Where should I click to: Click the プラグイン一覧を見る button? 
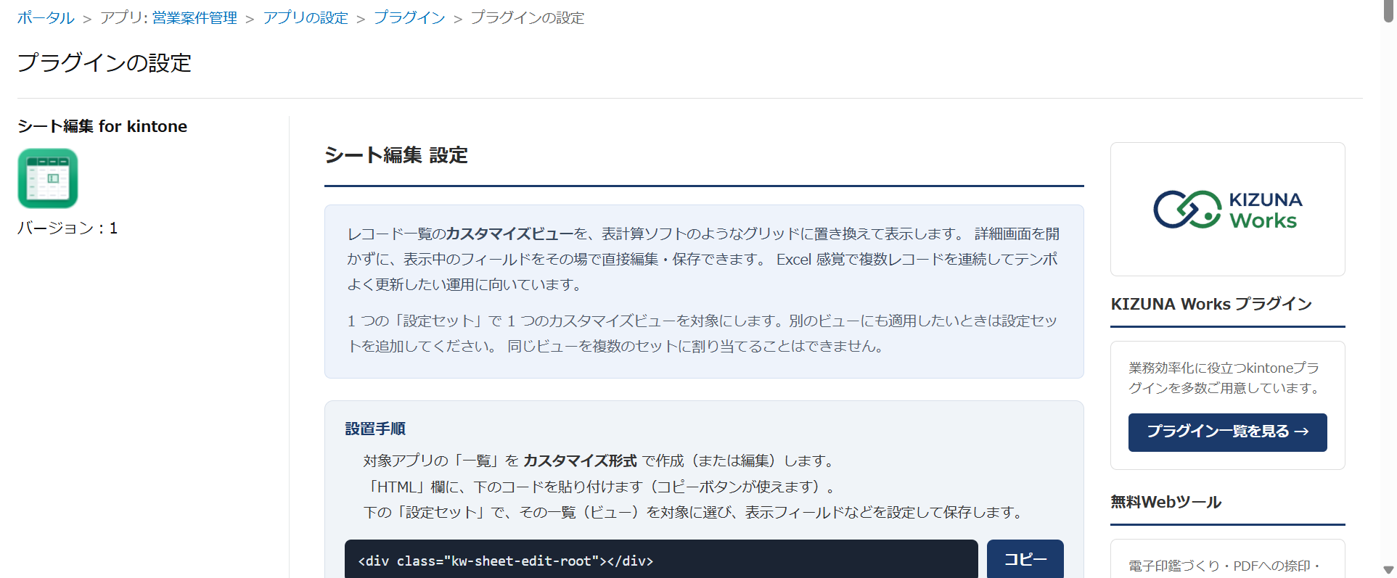(1227, 432)
